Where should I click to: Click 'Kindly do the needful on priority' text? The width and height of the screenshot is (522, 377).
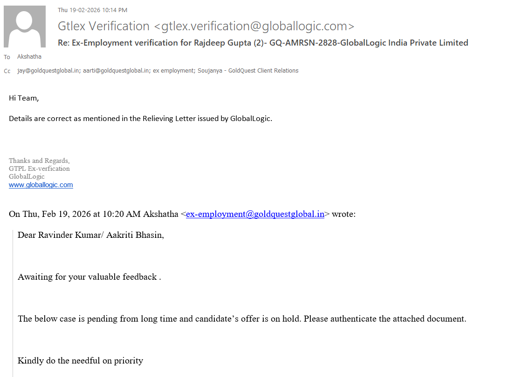pyautogui.click(x=80, y=361)
